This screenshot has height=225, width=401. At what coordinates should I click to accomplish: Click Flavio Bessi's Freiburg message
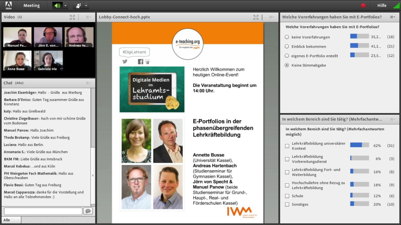click(x=33, y=185)
